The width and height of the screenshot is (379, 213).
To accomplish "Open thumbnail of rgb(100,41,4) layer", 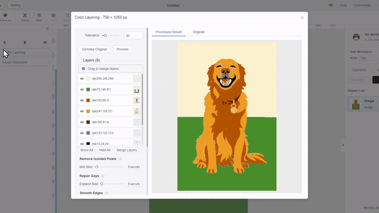I will (x=137, y=122).
